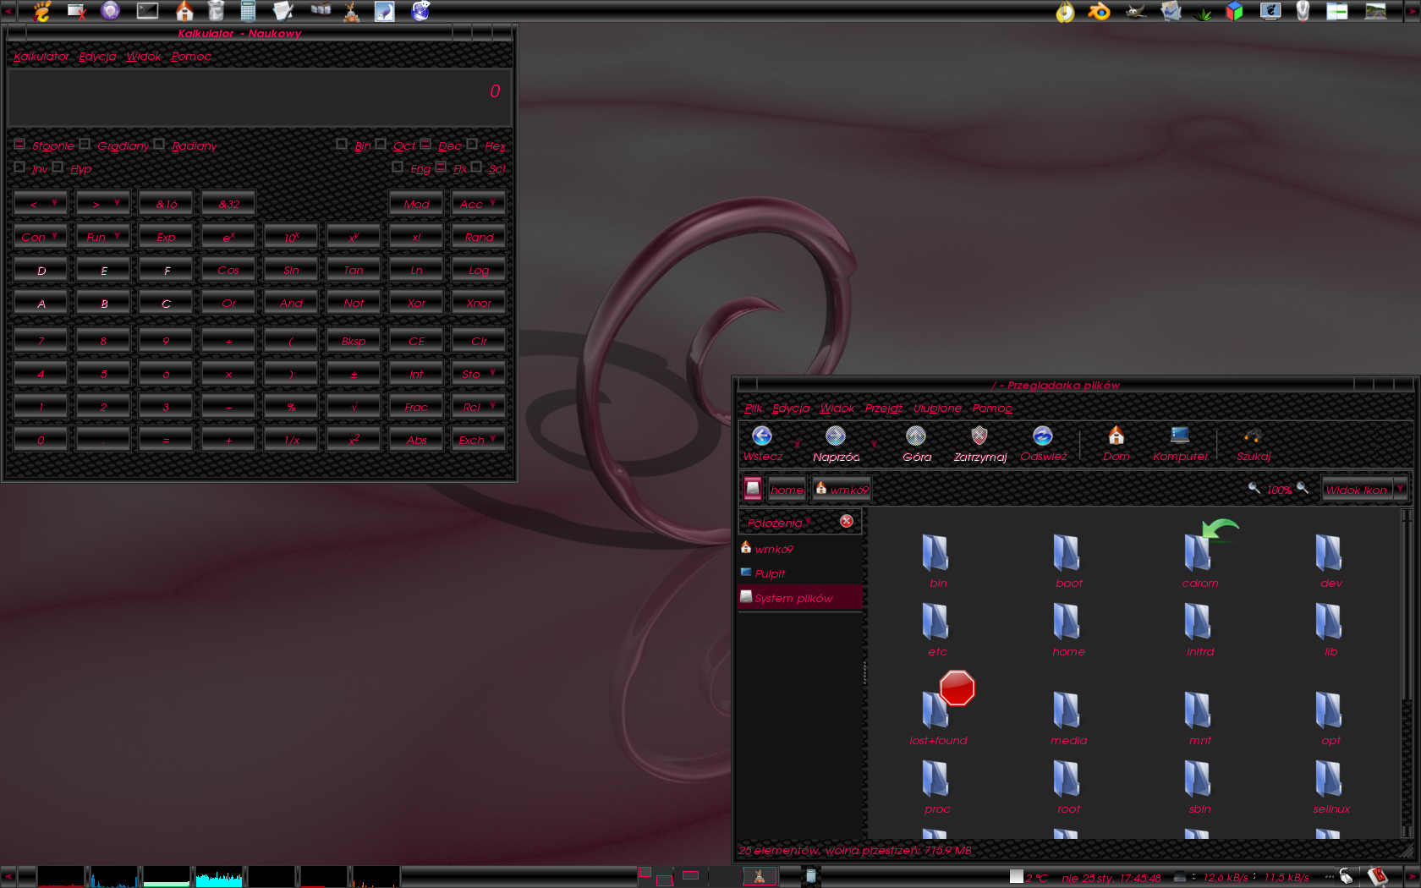The image size is (1421, 888).
Task: Open the Rcl recall dropdown
Action: [478, 407]
